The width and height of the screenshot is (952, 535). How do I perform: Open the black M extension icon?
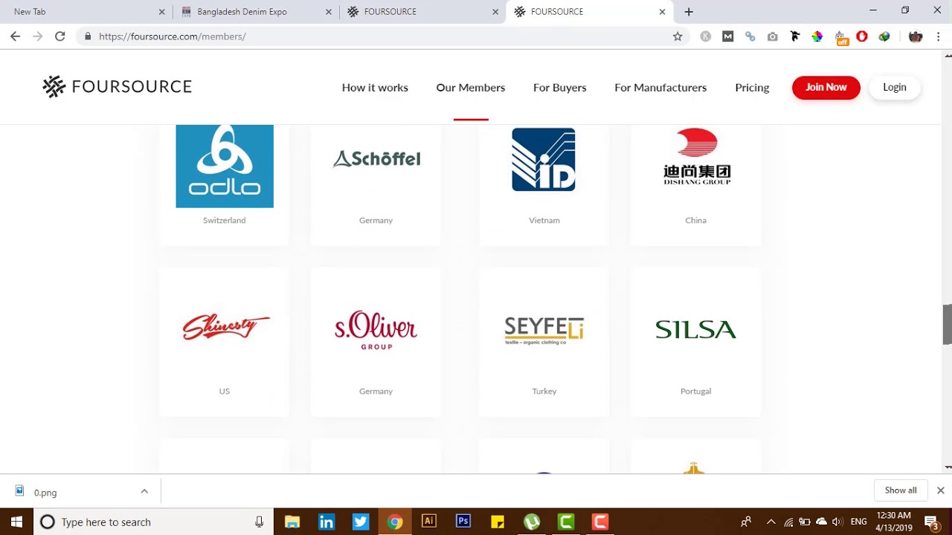727,36
